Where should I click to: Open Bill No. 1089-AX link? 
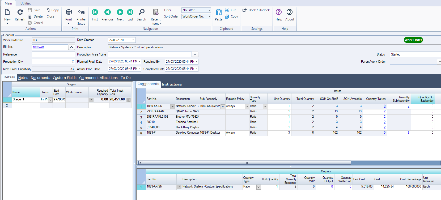point(39,47)
